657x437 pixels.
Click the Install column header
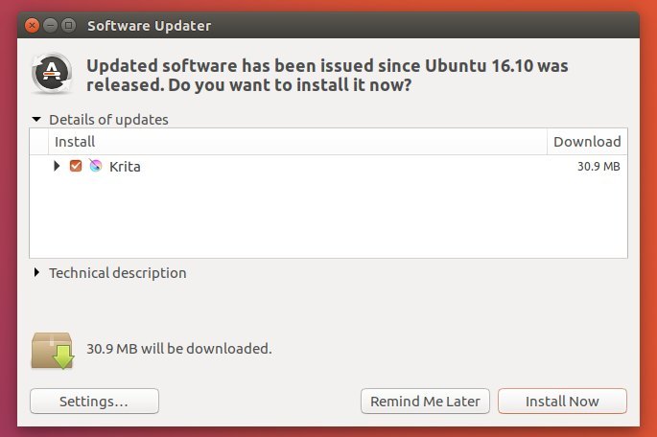tap(297, 142)
